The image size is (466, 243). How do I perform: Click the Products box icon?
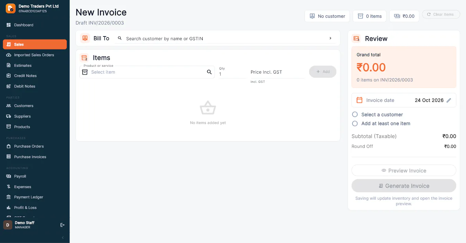[9, 127]
